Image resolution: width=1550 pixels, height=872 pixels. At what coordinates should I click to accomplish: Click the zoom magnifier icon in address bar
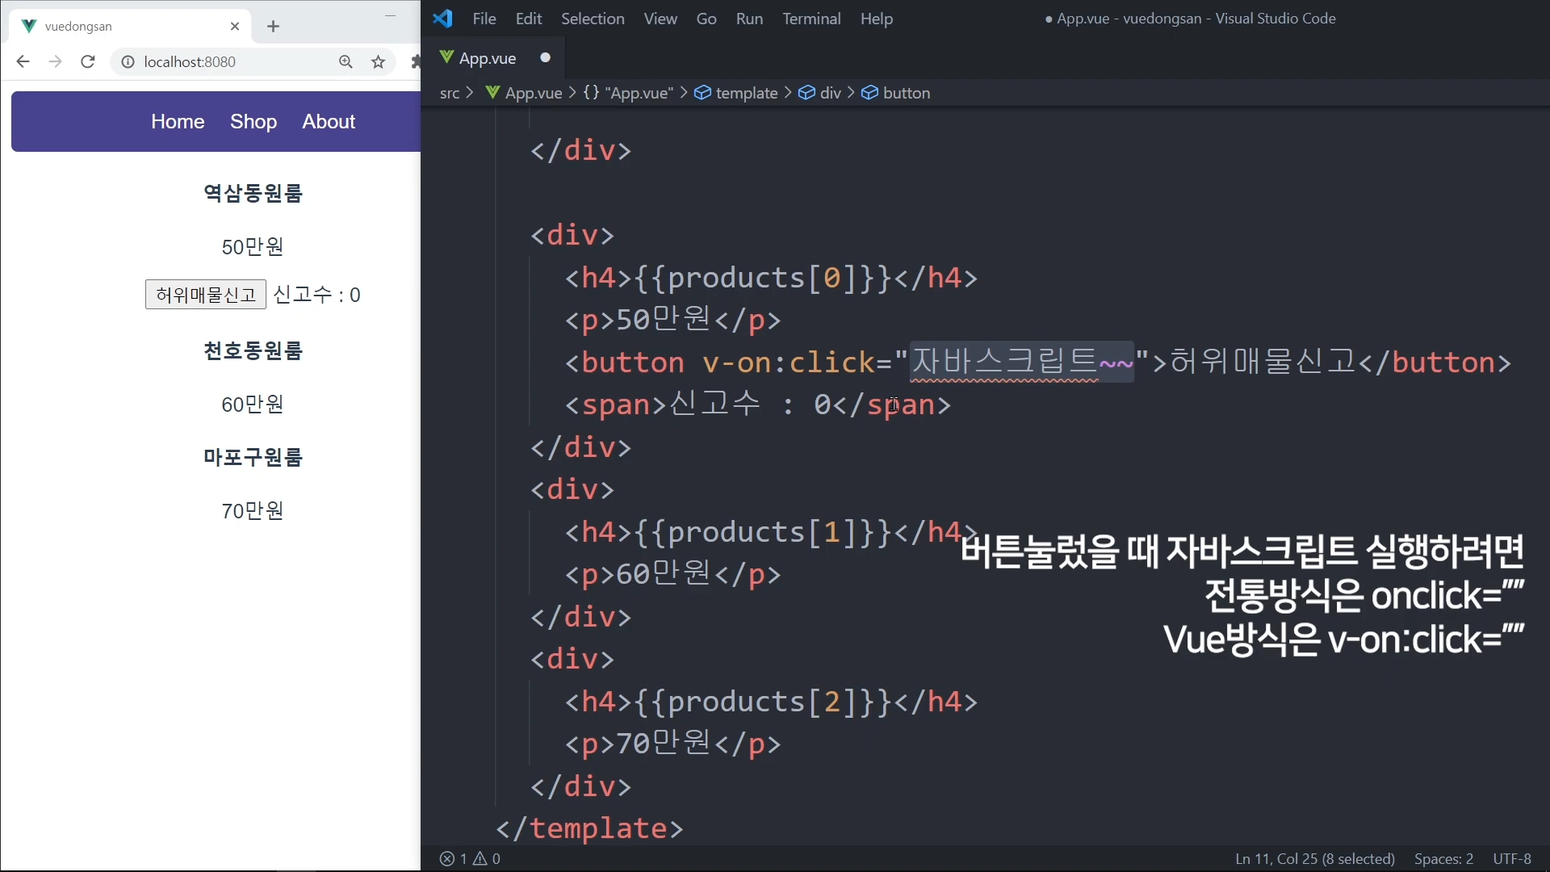(x=346, y=62)
